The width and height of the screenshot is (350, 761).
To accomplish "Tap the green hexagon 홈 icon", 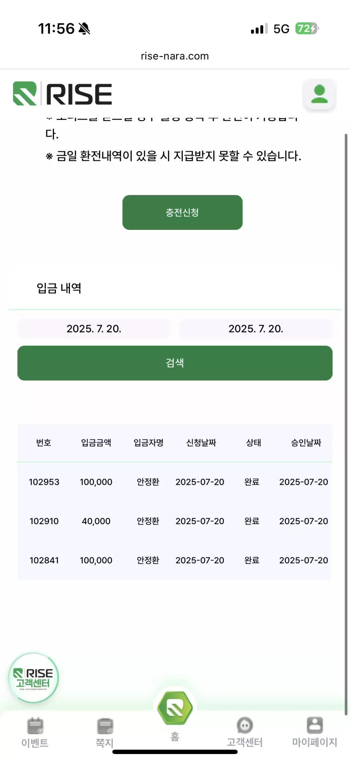I will click(175, 708).
